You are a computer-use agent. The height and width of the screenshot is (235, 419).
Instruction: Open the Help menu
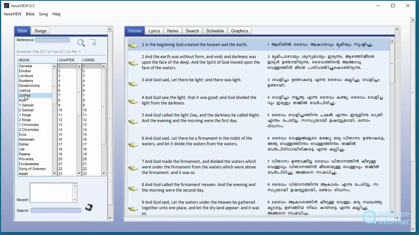56,14
